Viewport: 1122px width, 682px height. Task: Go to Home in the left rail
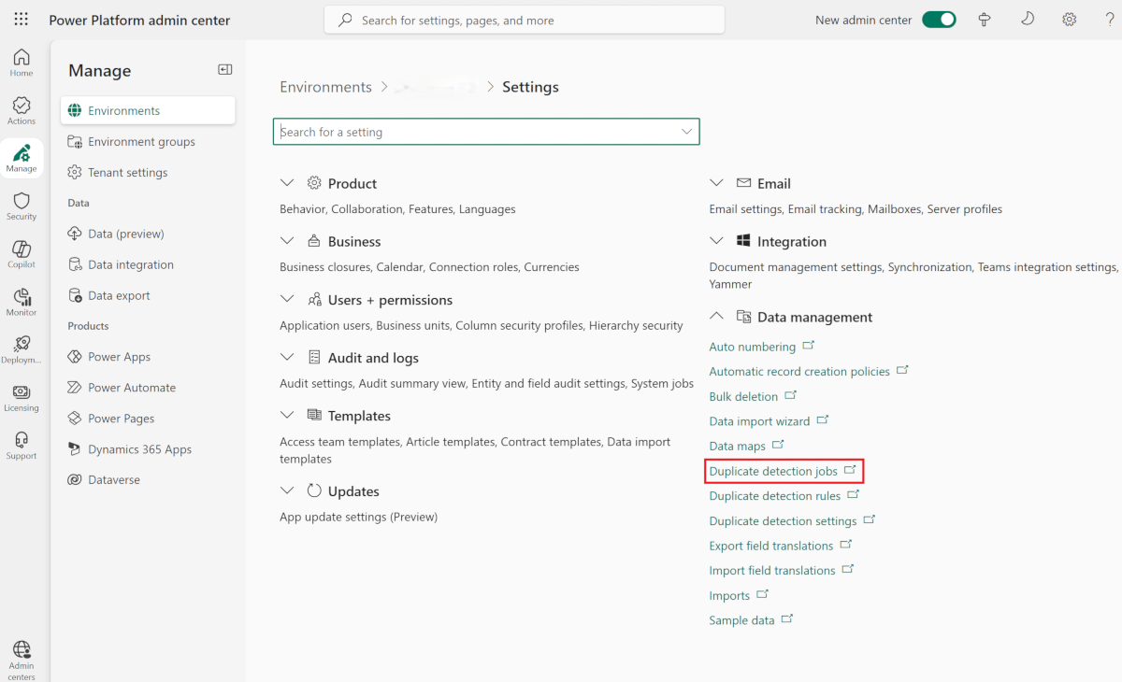[22, 63]
